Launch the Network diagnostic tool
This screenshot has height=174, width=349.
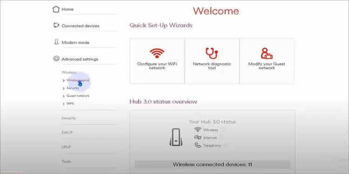[212, 61]
